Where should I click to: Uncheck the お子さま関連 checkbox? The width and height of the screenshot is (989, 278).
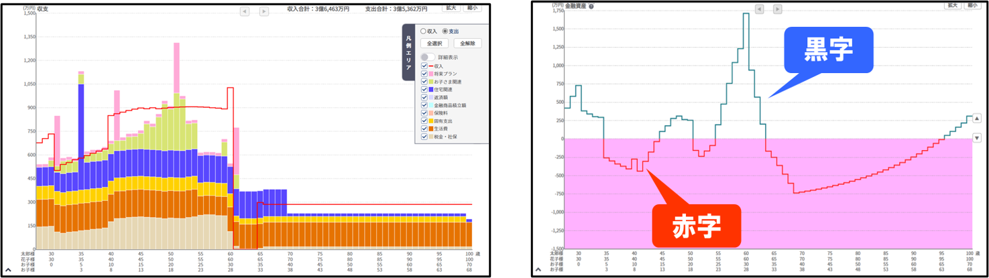click(x=424, y=82)
